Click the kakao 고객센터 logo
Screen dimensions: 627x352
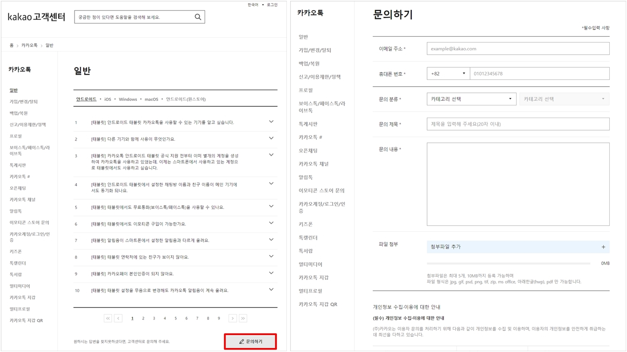click(x=37, y=17)
